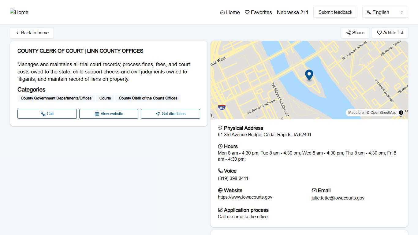Click the heart icon beside Favorites
418x235 pixels.
[x=247, y=12]
